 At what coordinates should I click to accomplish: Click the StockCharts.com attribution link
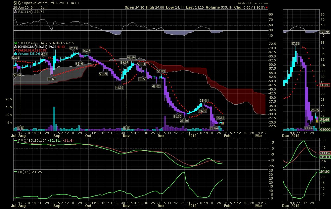coord(253,3)
